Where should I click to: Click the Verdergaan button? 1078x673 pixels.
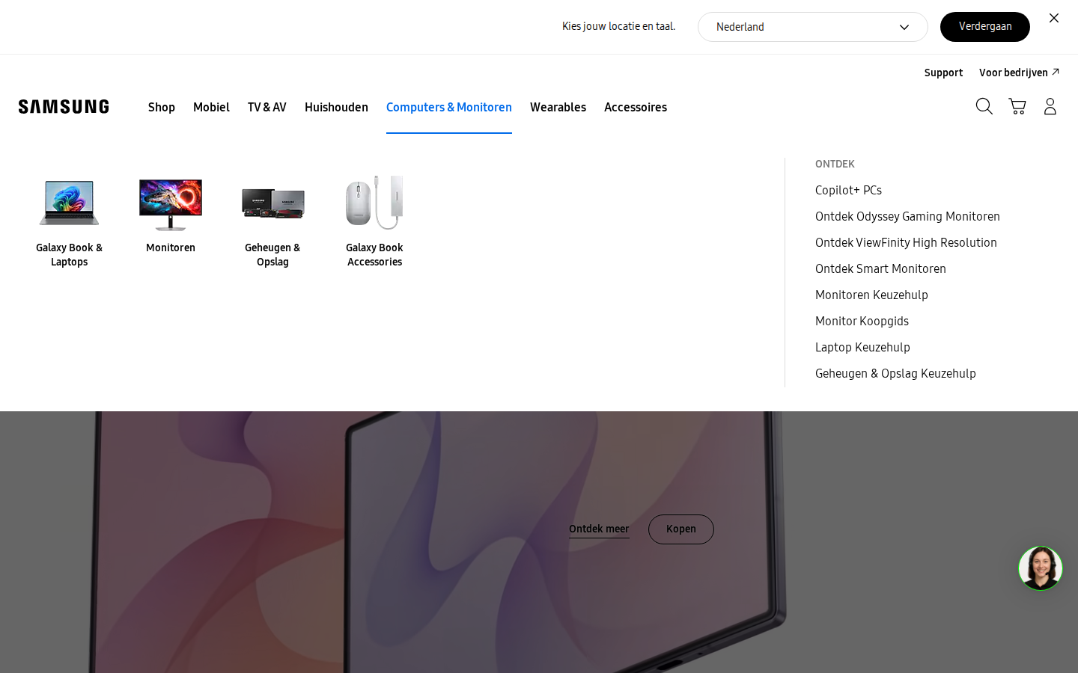point(984,27)
